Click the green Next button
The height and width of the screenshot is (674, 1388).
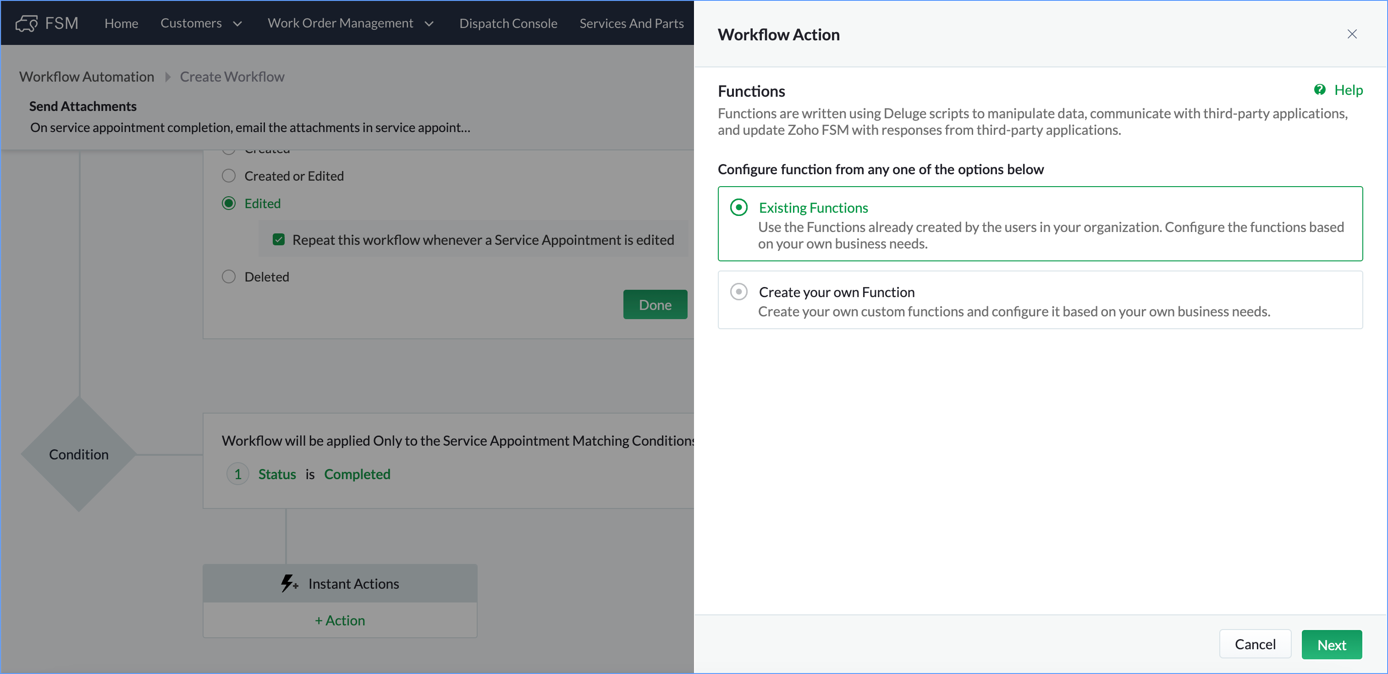click(x=1332, y=644)
